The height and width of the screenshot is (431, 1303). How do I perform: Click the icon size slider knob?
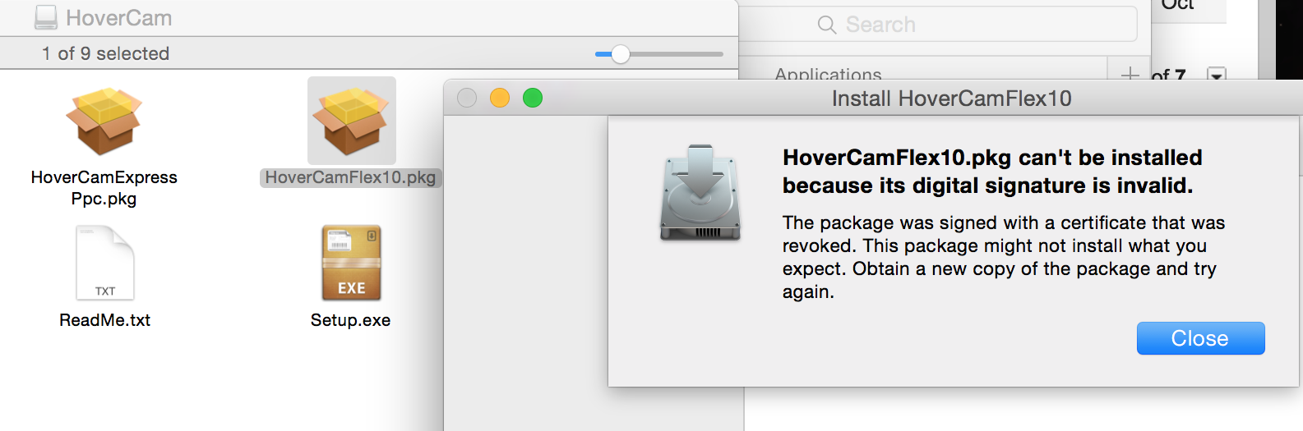click(621, 54)
